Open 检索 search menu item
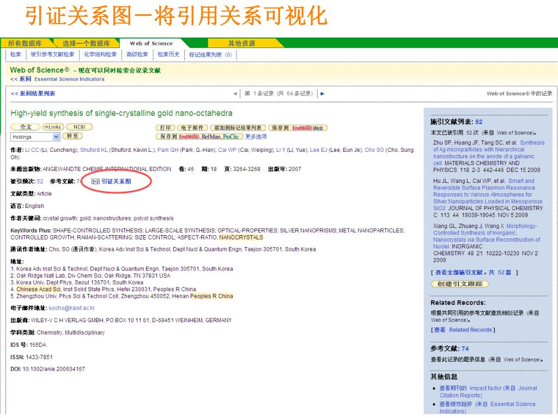This screenshot has height=418, width=558. pyautogui.click(x=16, y=54)
